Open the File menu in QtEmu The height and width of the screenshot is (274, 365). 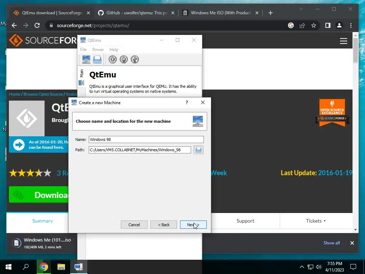pyautogui.click(x=83, y=49)
